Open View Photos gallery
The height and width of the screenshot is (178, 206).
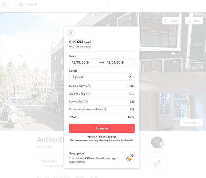click(x=192, y=123)
